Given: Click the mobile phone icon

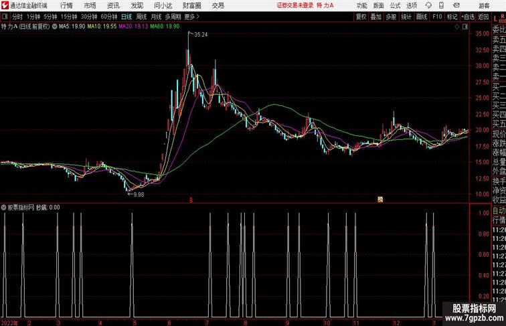Looking at the screenshot, I should click(441, 5).
